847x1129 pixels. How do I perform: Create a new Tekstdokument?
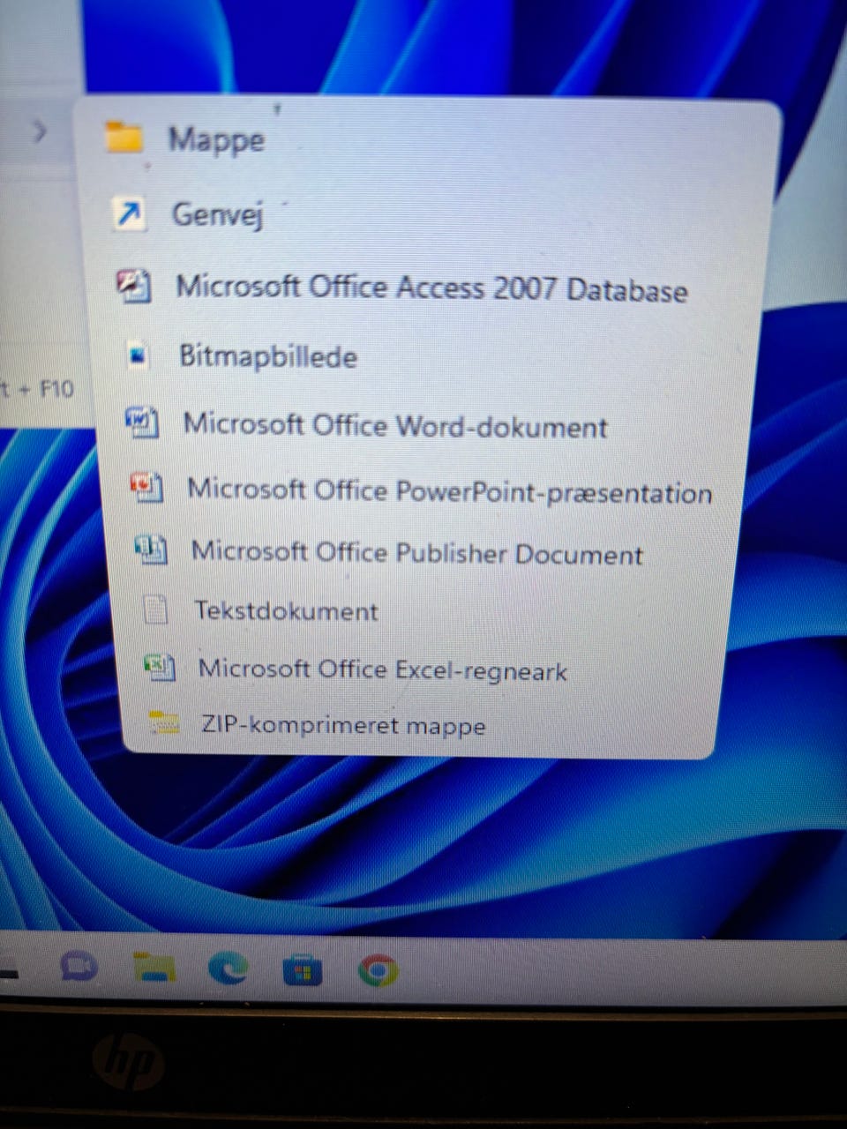click(x=287, y=610)
